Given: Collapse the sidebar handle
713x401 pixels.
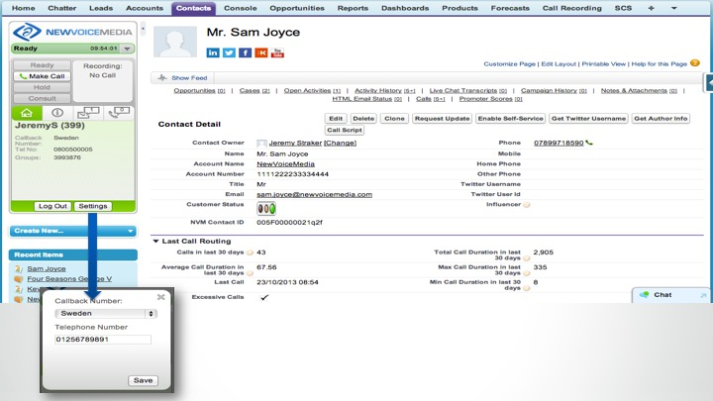Looking at the screenshot, I should (x=143, y=29).
